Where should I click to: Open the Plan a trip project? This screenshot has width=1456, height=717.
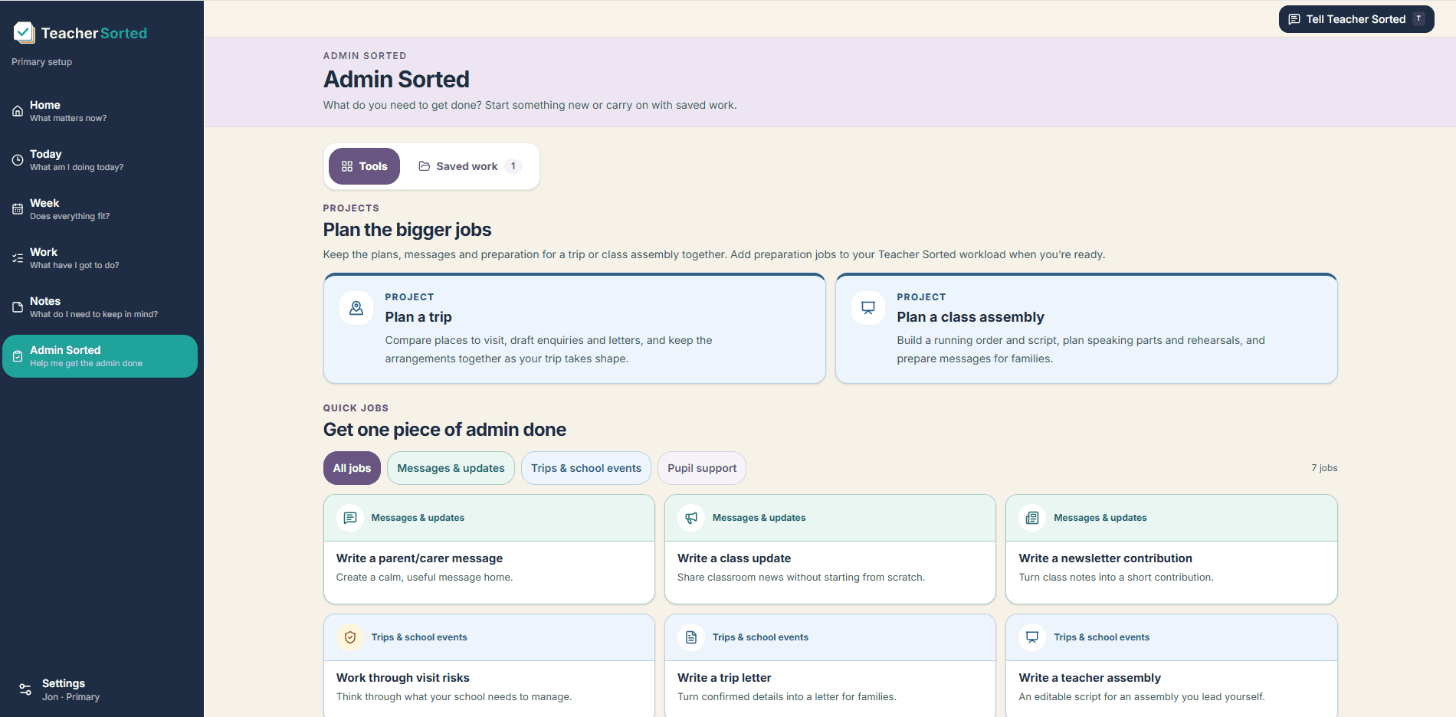(x=575, y=329)
